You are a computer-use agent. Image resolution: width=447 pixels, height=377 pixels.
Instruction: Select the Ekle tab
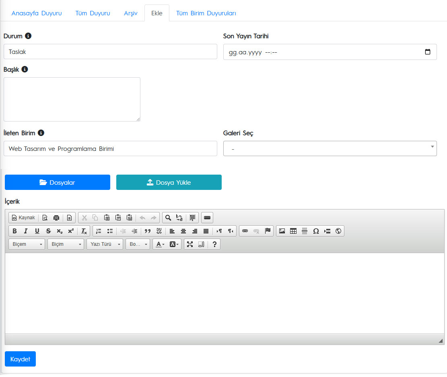(x=157, y=13)
